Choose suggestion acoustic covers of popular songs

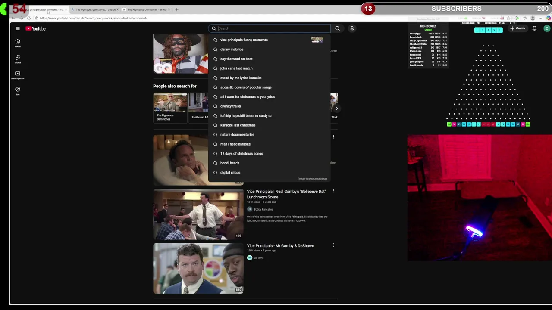270,87
